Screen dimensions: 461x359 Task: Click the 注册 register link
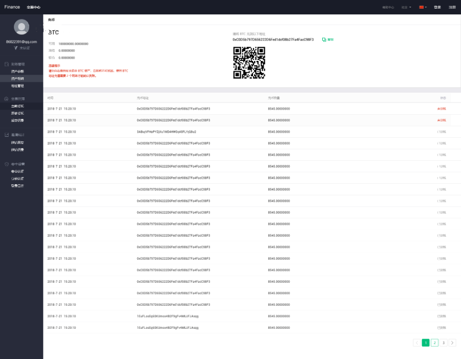click(452, 7)
